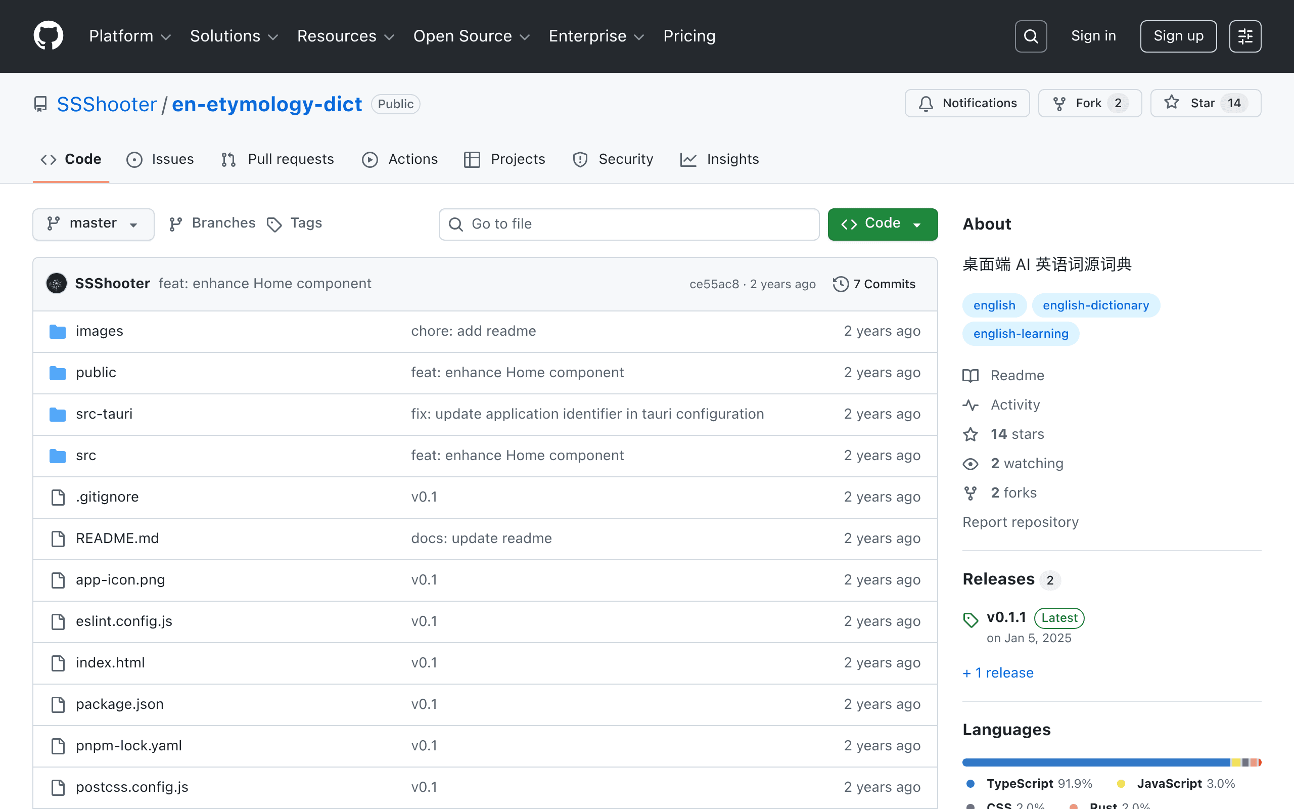This screenshot has width=1294, height=809.
Task: Switch to the Security tab
Action: coord(612,159)
